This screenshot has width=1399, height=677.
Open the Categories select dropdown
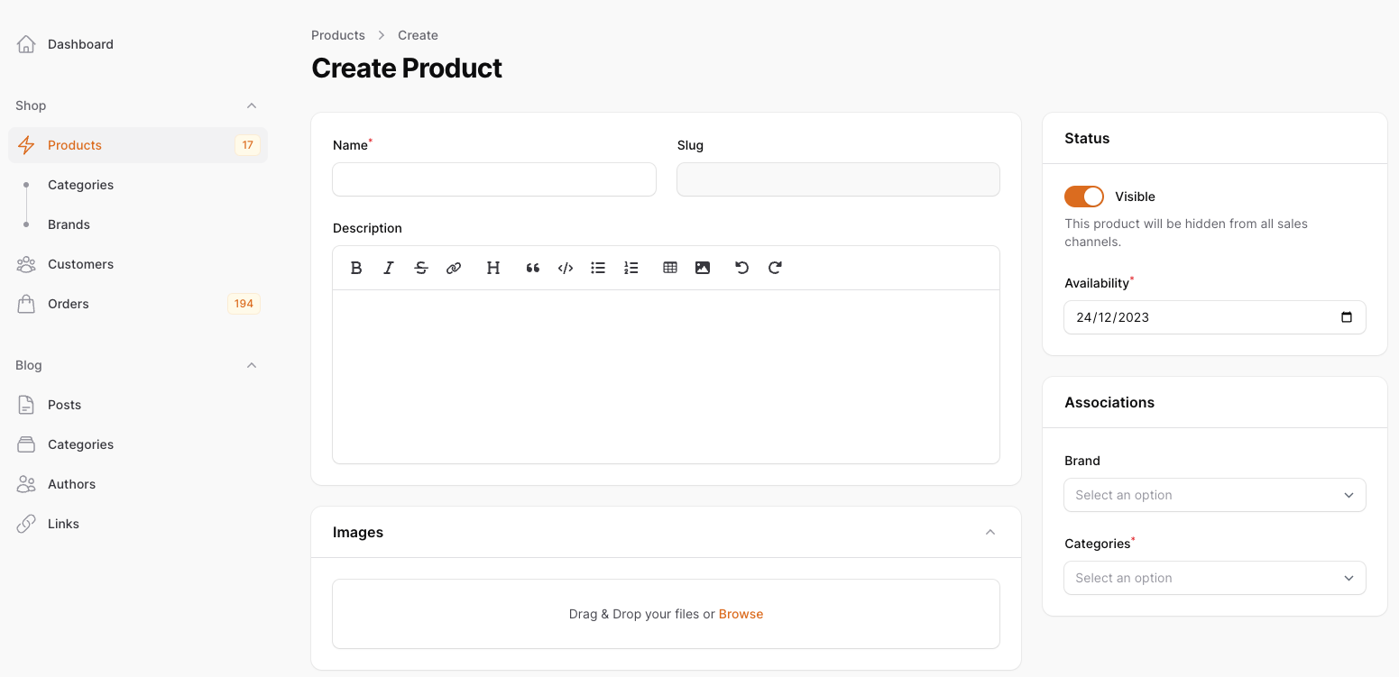[x=1215, y=578]
